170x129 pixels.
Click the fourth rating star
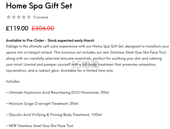click(x=24, y=17)
